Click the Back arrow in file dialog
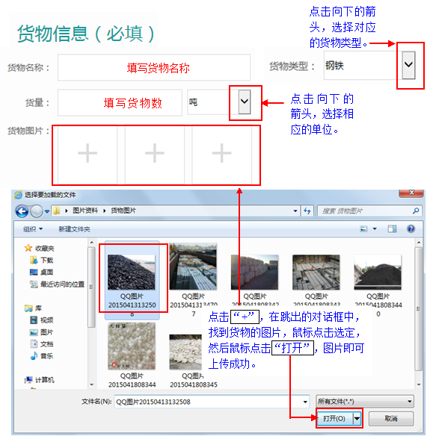The image size is (427, 436). tap(22, 211)
